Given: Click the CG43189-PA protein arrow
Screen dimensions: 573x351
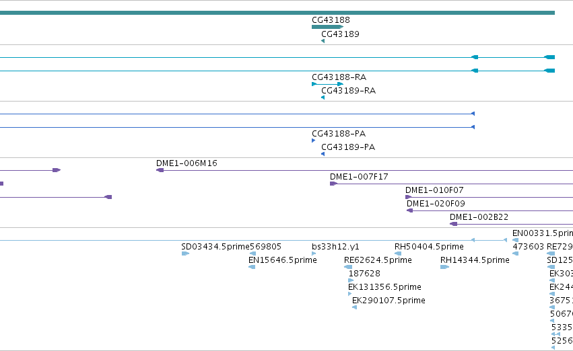Looking at the screenshot, I should (323, 154).
